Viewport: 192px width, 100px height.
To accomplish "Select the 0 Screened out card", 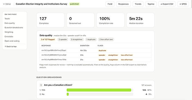I will point(80,20).
